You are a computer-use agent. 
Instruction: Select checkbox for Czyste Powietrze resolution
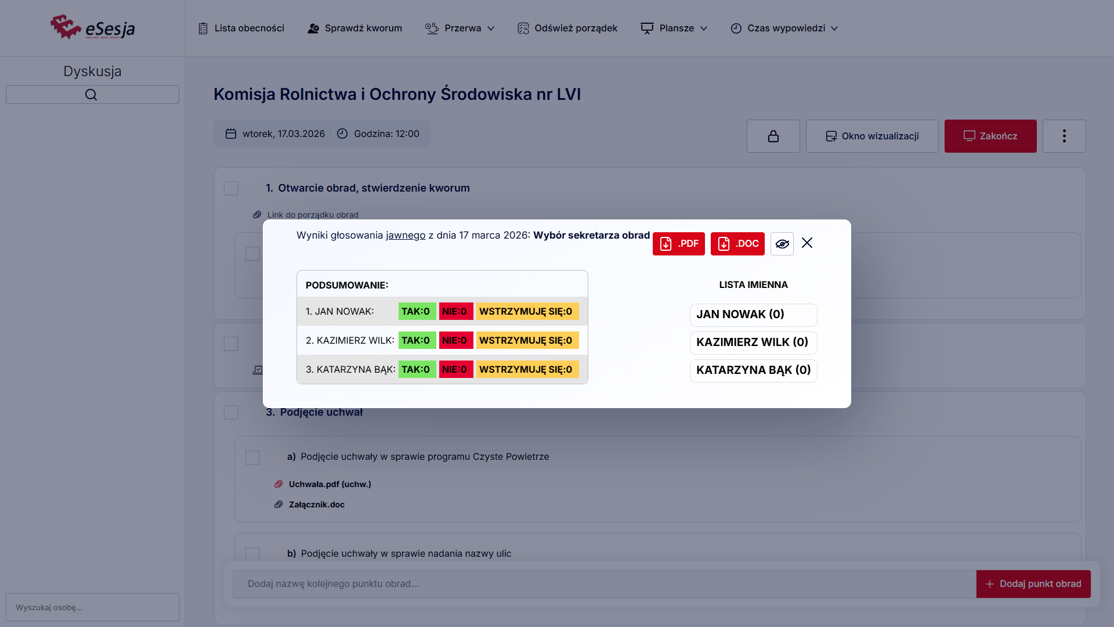[252, 457]
